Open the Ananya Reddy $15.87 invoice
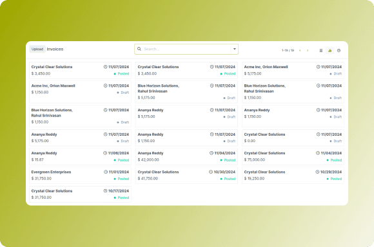This screenshot has height=247, width=374. (80, 156)
